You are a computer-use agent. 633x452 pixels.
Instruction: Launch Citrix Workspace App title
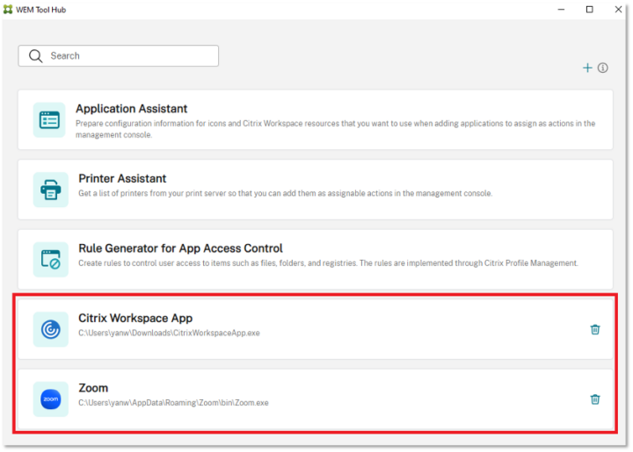[x=135, y=319]
